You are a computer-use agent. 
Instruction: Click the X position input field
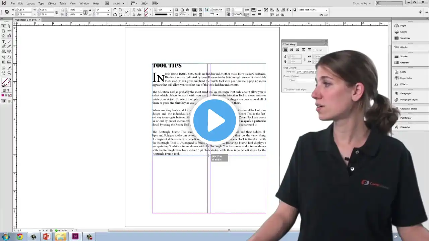pos(25,10)
